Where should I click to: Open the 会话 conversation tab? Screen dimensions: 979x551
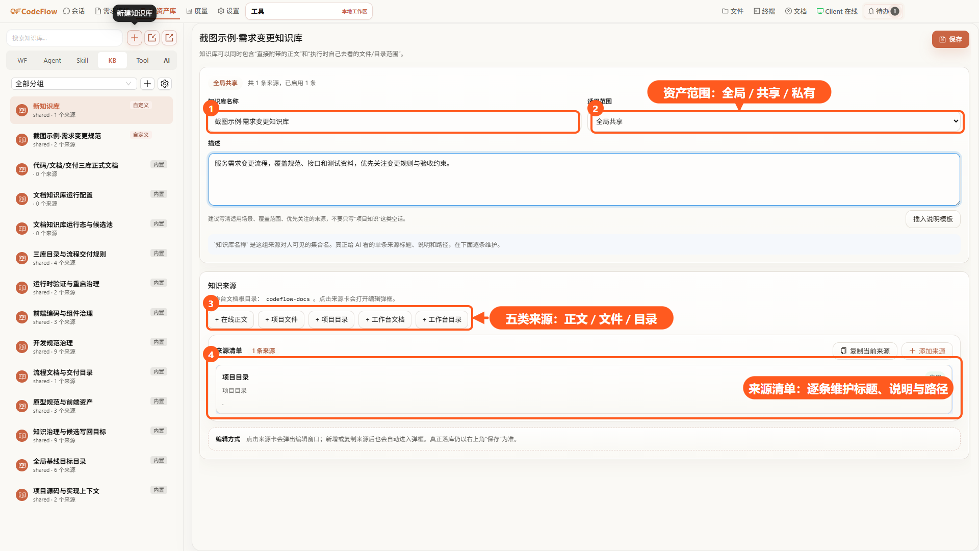click(74, 11)
